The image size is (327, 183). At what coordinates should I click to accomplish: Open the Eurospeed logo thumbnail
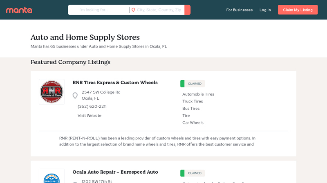pos(52,176)
